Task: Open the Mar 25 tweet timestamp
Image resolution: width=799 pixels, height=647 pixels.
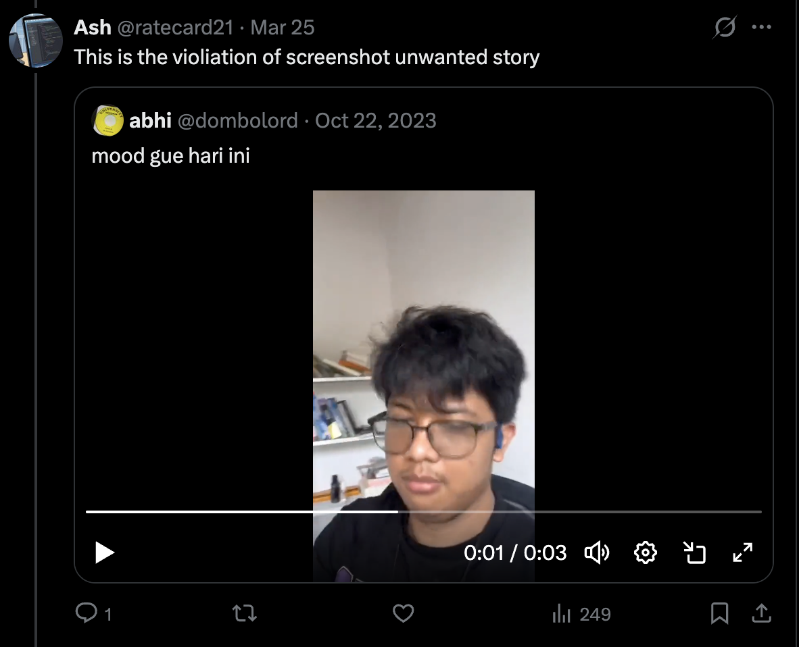Action: coord(283,28)
